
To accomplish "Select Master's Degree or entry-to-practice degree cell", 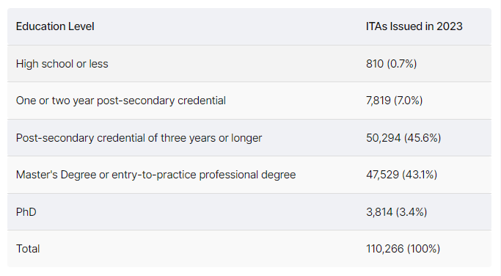I will (156, 175).
